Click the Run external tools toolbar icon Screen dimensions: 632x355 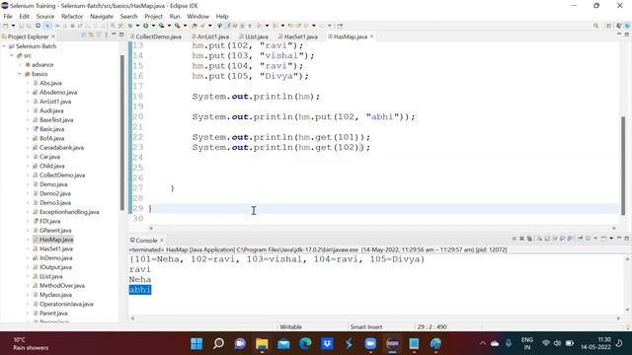(x=178, y=26)
